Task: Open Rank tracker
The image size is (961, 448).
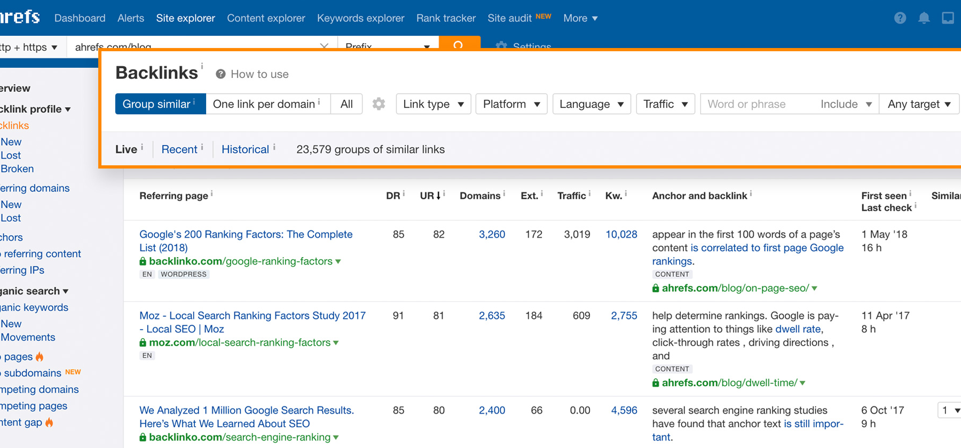Action: (x=446, y=18)
